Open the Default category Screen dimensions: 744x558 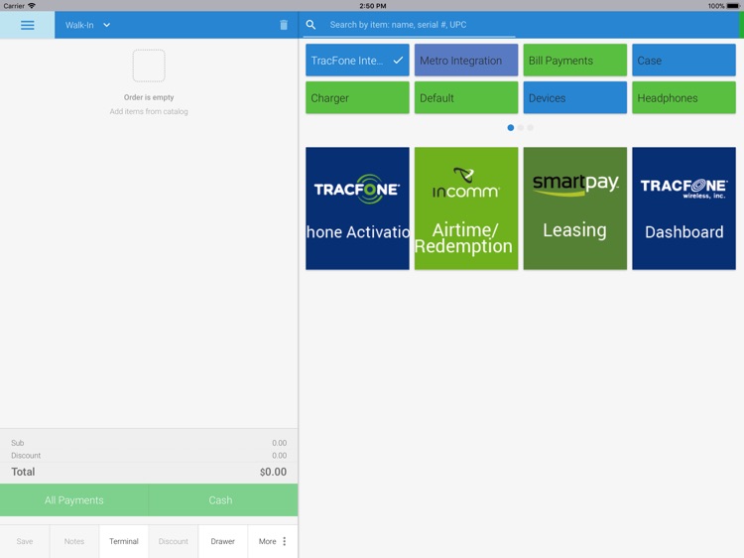click(x=466, y=98)
